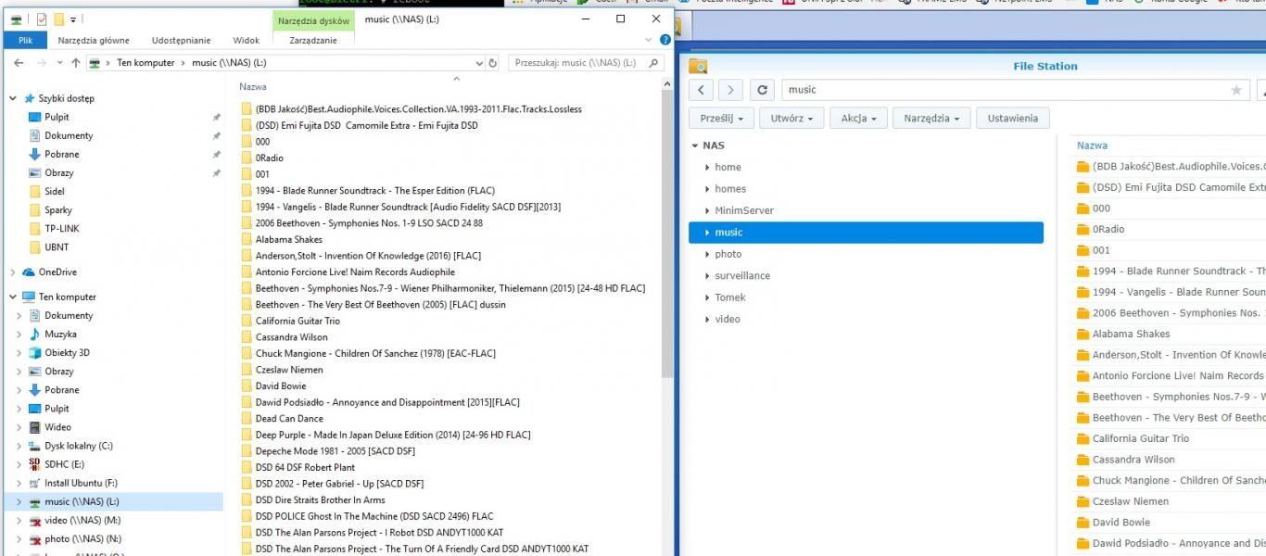This screenshot has width=1266, height=556.
Task: Open Quick Access Toolbar customize dropdown
Action: pos(73,19)
